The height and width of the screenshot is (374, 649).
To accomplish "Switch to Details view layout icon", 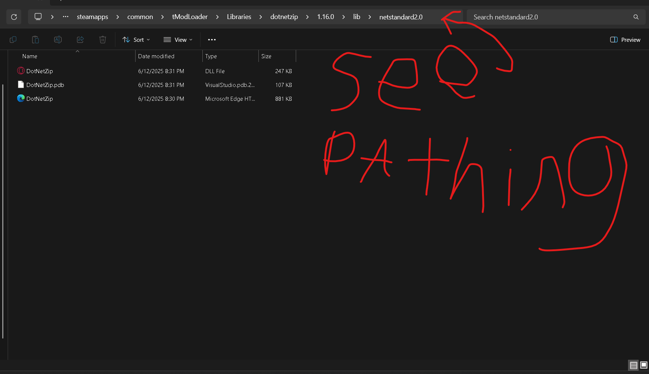I will point(634,365).
